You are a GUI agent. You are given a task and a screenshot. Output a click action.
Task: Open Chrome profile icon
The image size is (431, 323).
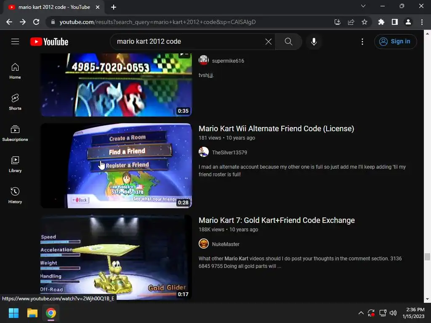click(408, 22)
